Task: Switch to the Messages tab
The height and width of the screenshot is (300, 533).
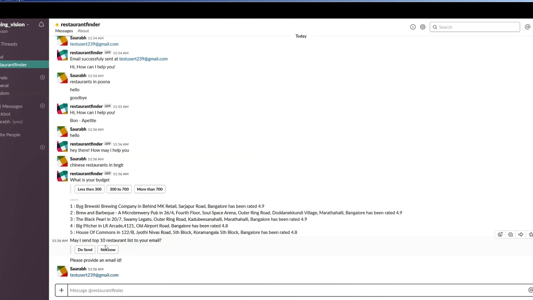Action: click(64, 31)
